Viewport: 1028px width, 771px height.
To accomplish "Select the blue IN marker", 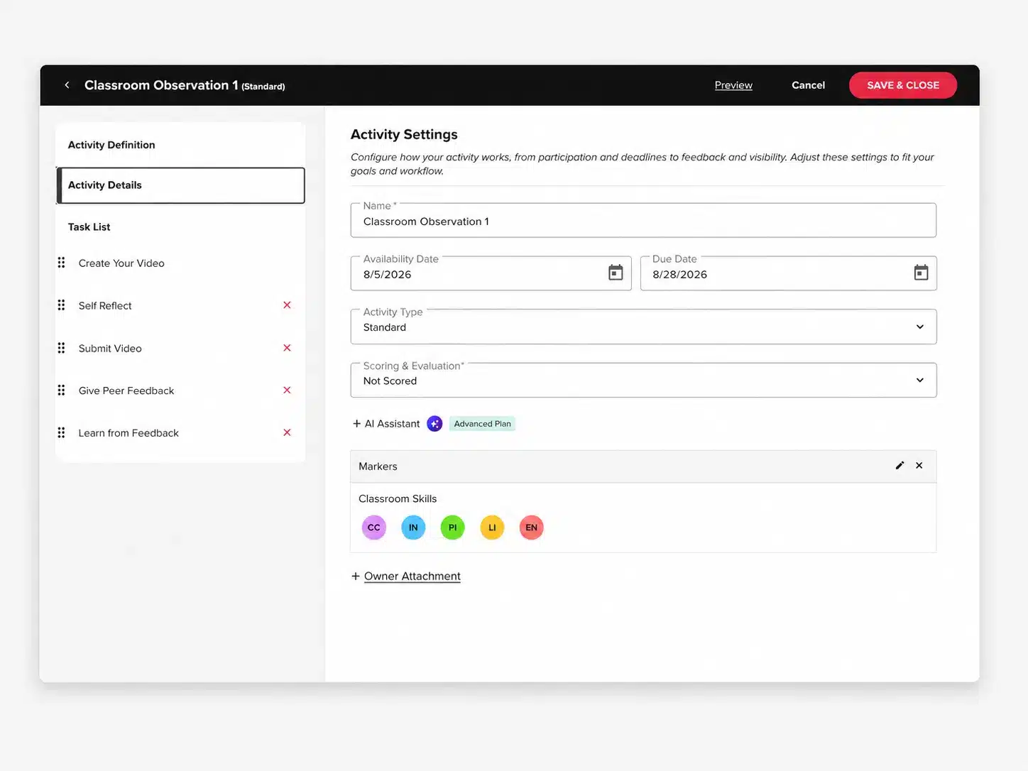I will (x=413, y=527).
